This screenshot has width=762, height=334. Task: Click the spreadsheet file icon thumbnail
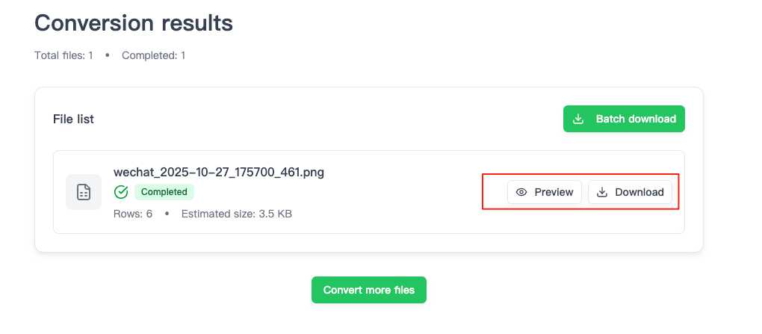tap(84, 192)
